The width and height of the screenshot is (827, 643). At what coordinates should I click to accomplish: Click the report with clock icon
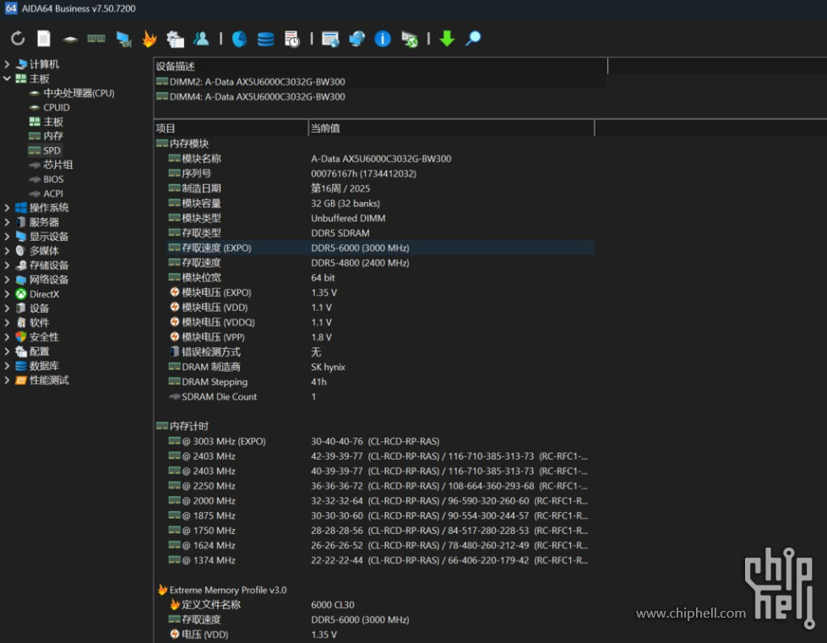tap(291, 39)
